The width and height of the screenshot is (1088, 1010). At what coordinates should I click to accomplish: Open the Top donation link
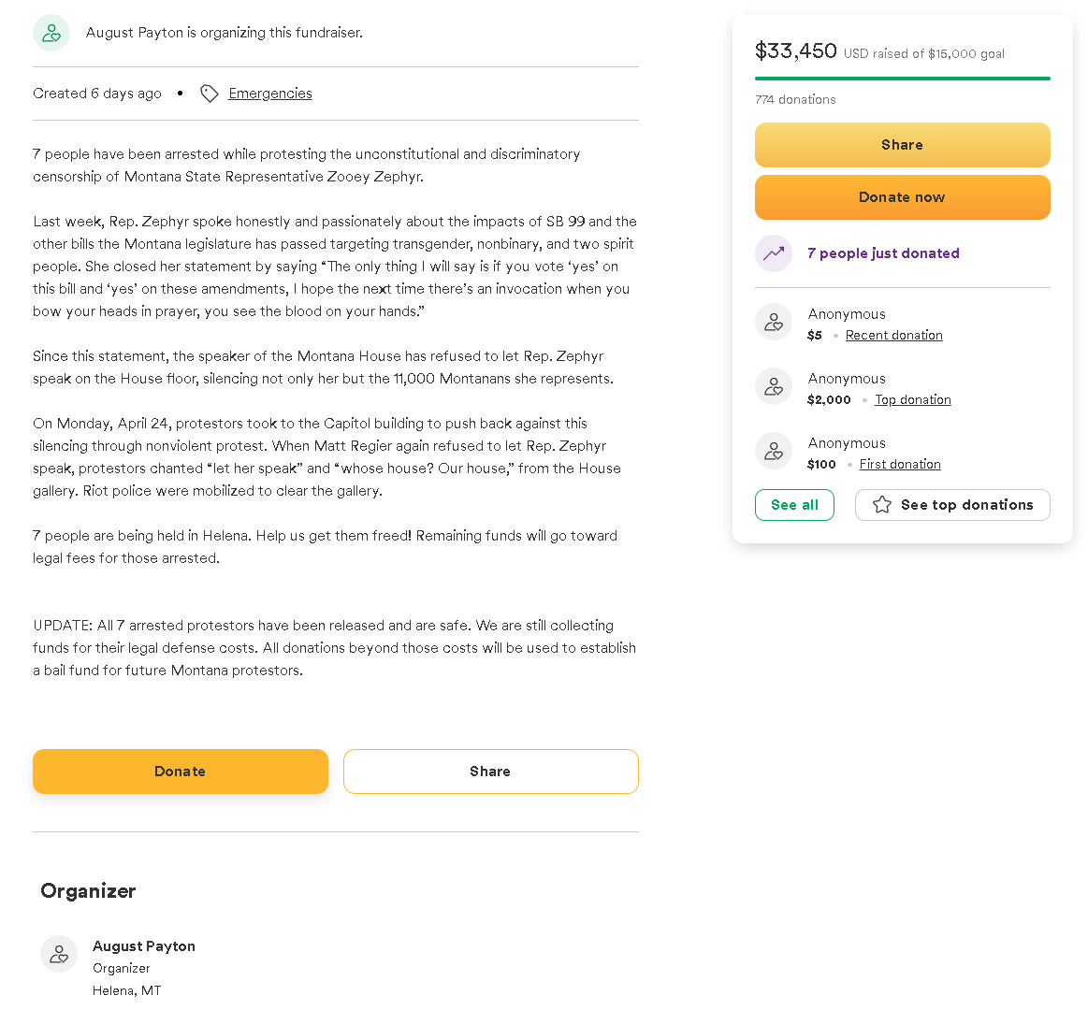912,400
